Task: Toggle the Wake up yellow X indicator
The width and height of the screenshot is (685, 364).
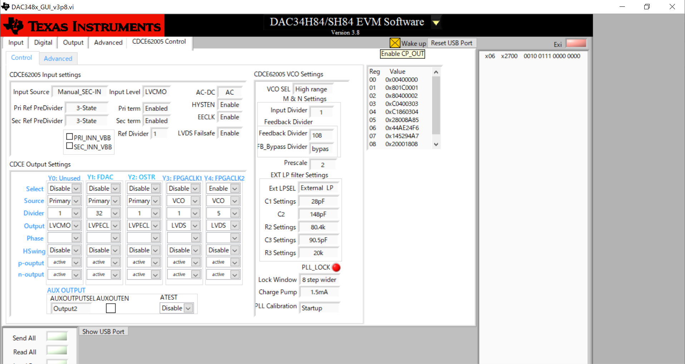Action: (x=395, y=43)
